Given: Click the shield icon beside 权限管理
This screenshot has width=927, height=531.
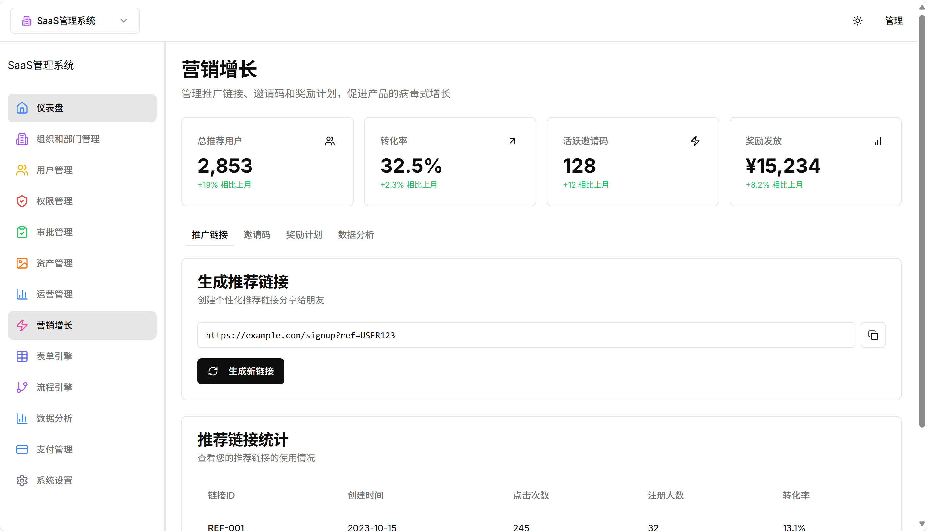Looking at the screenshot, I should pos(22,201).
